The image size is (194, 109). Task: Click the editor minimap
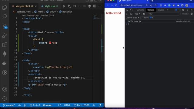97,17
